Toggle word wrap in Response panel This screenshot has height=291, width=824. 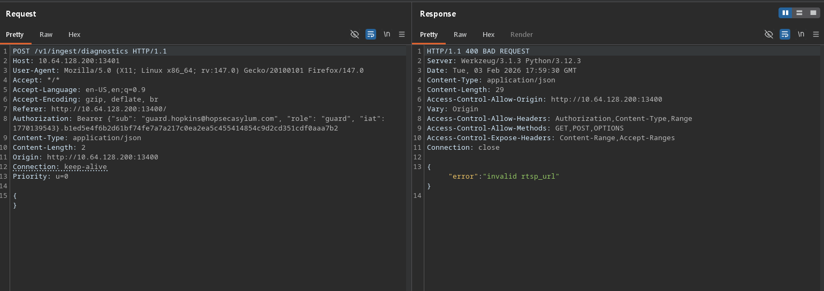coord(785,34)
